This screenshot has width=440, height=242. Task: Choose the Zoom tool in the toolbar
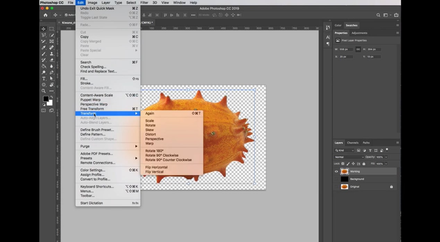(44, 91)
